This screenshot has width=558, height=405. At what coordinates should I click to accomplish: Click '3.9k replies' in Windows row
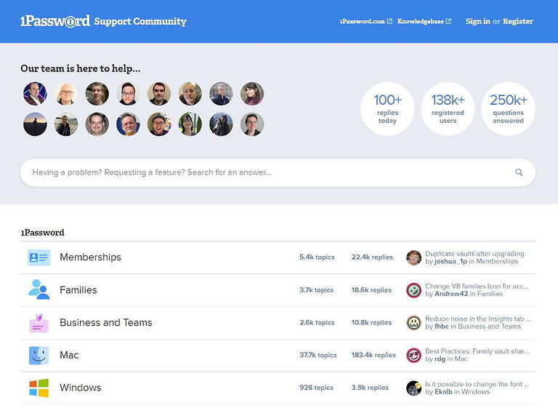pos(370,388)
